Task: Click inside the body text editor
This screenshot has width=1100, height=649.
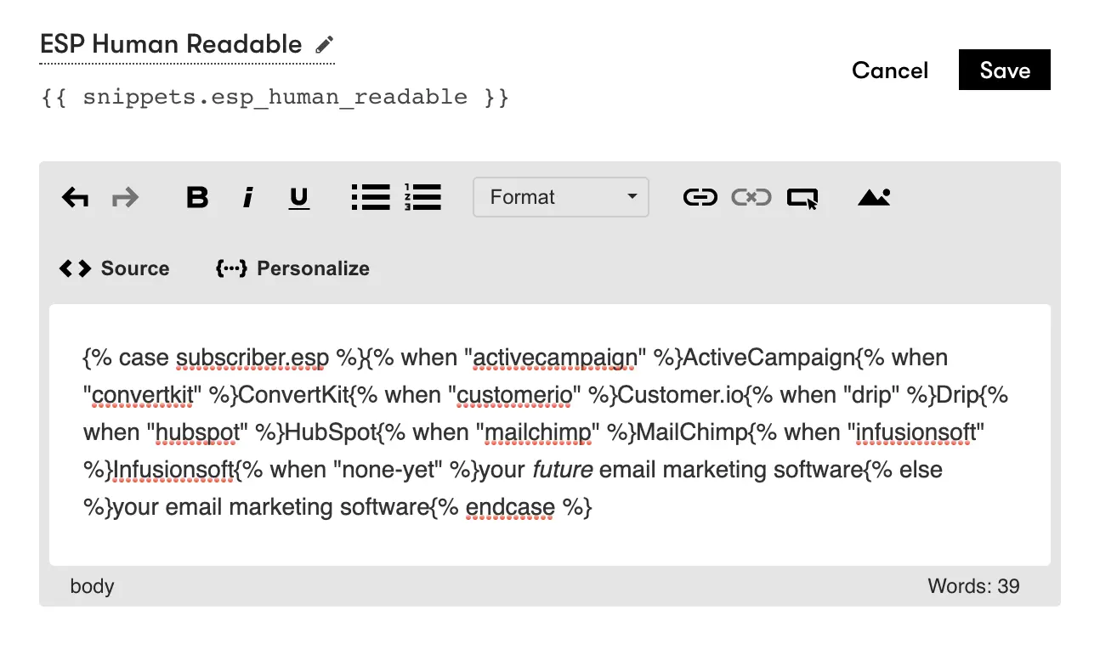Action: point(550,435)
